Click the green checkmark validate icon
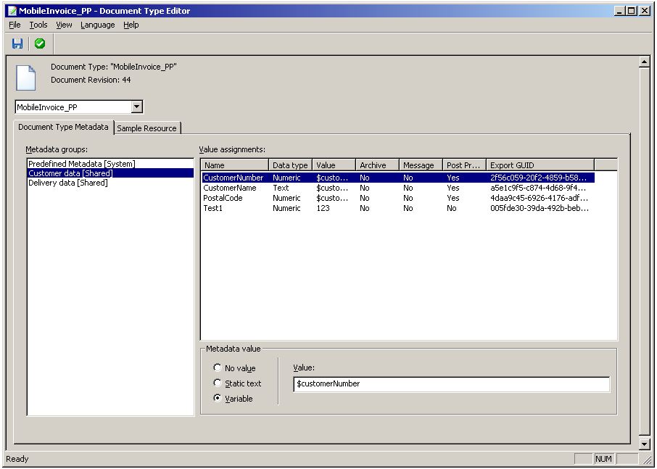Image resolution: width=657 pixels, height=469 pixels. [x=40, y=43]
